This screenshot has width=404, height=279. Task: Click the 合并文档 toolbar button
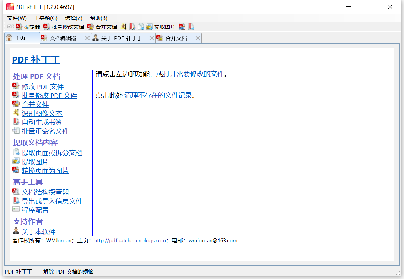(102, 27)
